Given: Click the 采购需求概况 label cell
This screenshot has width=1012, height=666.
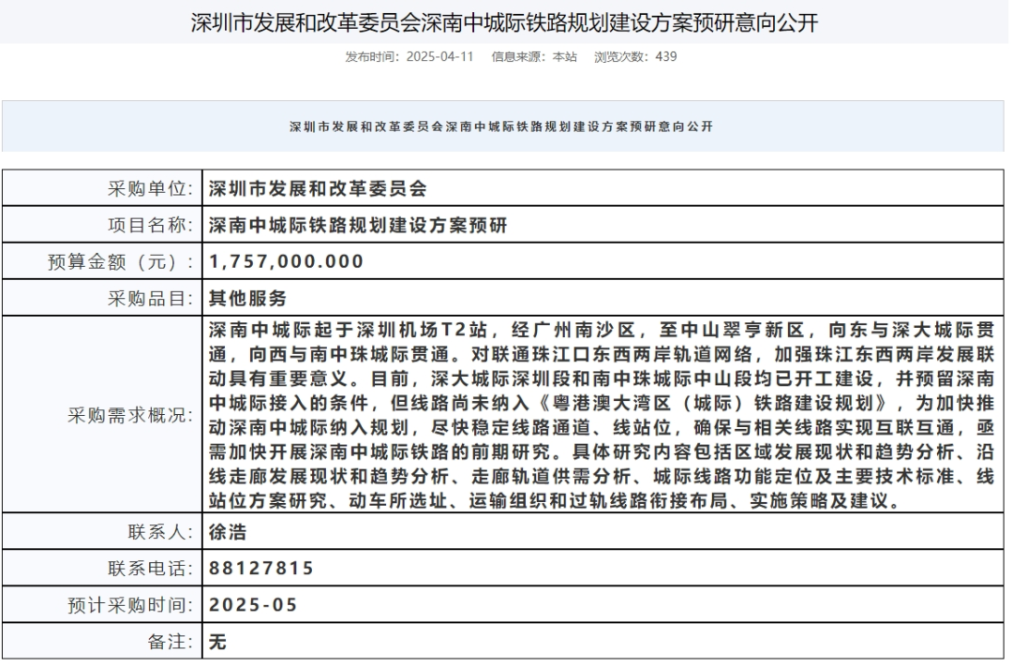Looking at the screenshot, I should pos(103,415).
